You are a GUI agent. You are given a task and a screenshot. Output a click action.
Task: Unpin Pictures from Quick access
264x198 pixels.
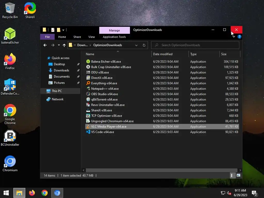[x=78, y=83]
